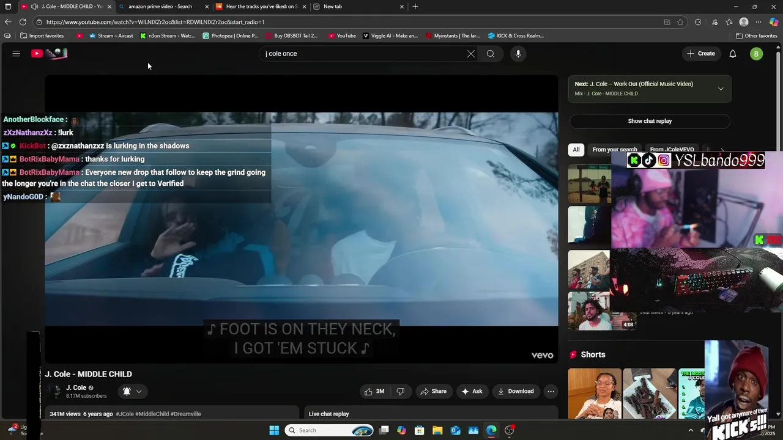Image resolution: width=783 pixels, height=440 pixels.
Task: Open Myinstants bookmark
Action: coord(453,35)
